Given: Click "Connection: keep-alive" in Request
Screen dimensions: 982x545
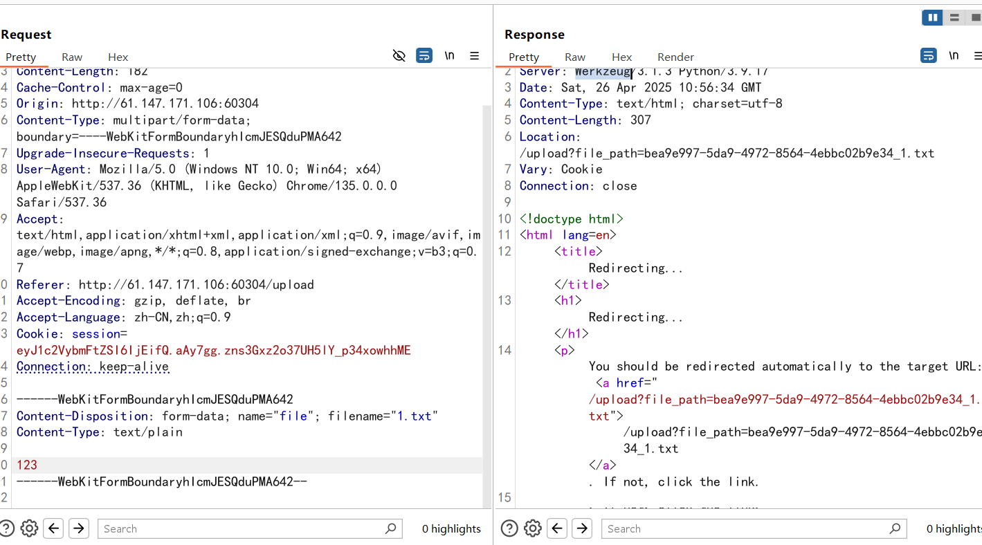Looking at the screenshot, I should tap(93, 367).
